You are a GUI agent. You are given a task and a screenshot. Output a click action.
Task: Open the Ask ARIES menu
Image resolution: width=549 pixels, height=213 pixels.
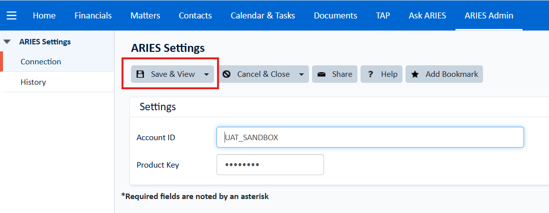pos(427,16)
